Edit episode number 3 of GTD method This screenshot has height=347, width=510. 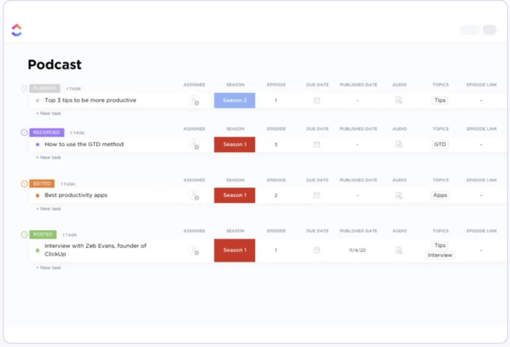tap(276, 145)
